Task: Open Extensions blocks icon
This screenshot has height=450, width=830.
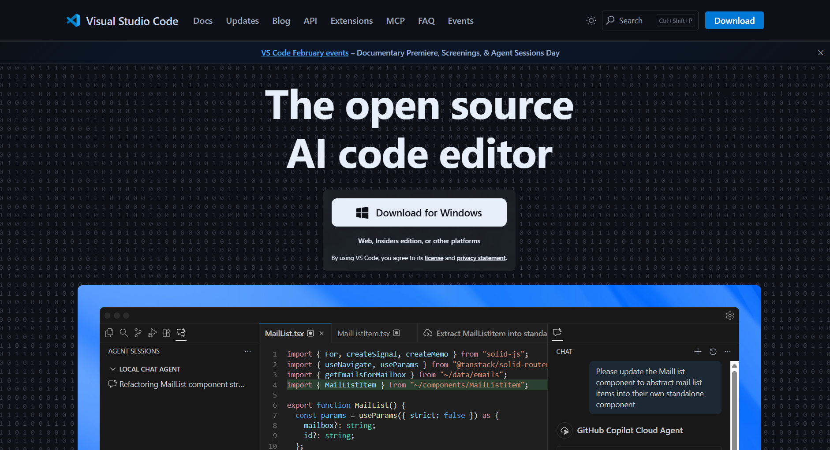Action: [166, 333]
